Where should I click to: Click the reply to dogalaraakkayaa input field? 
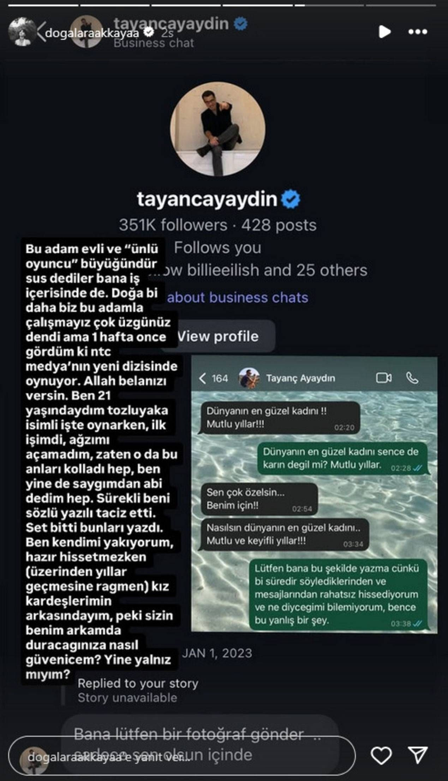182,756
